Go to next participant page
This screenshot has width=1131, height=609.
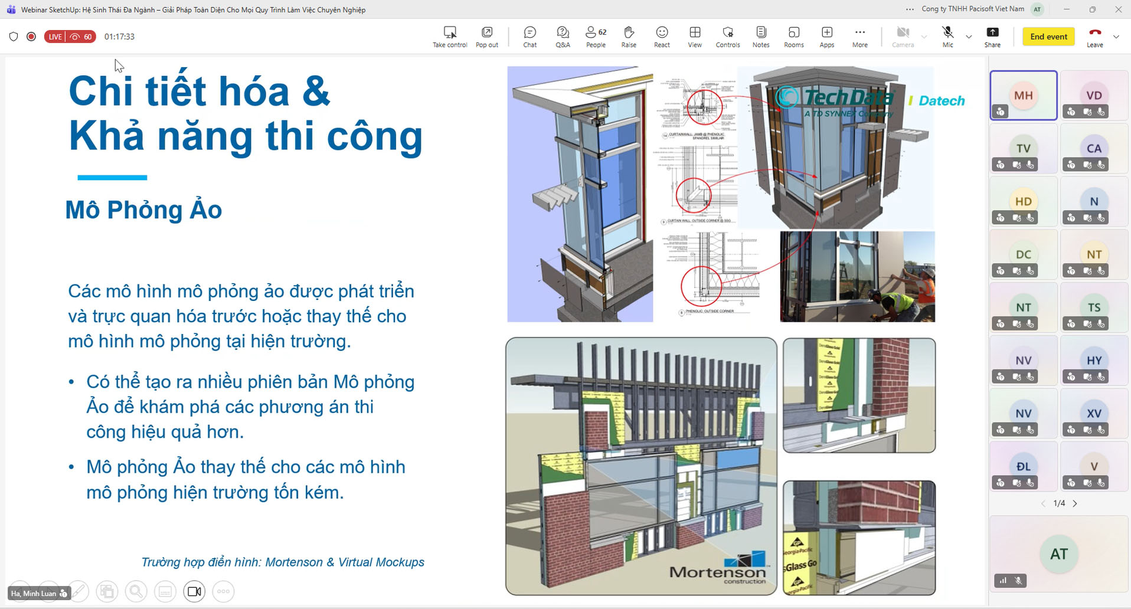[x=1075, y=503]
